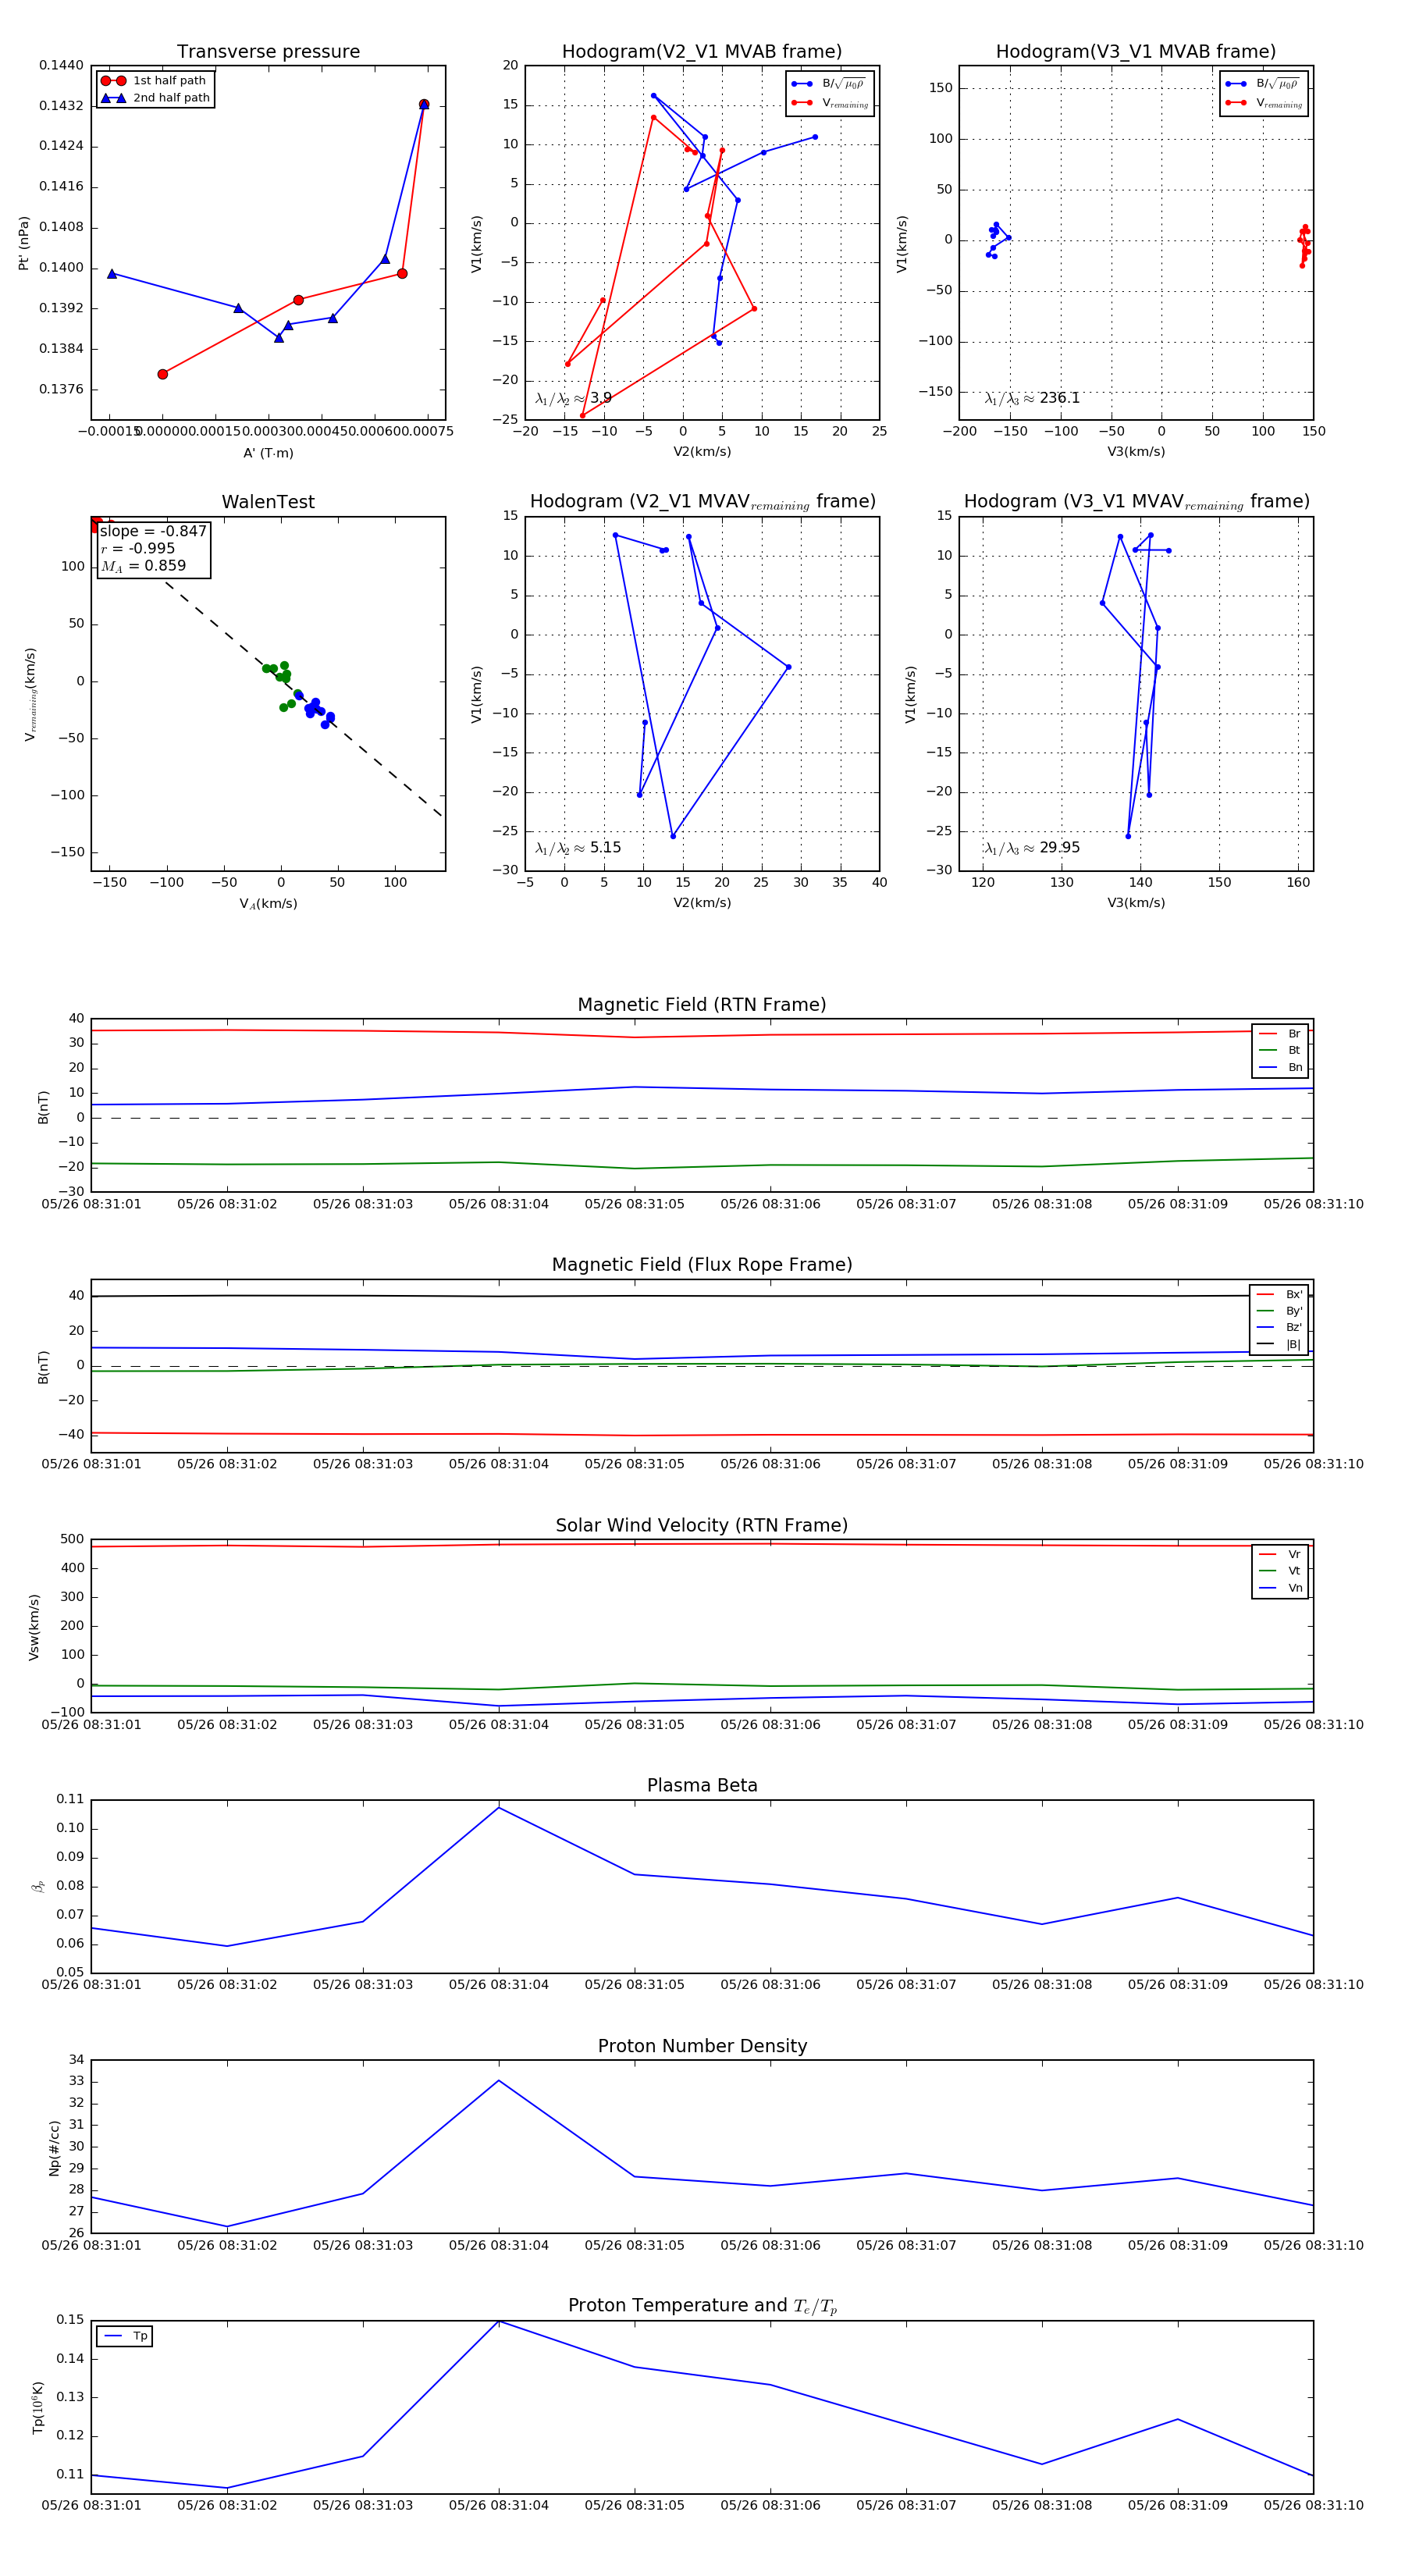
Task: Click the 'Transverse pressure' plot title
Action: tap(268, 52)
